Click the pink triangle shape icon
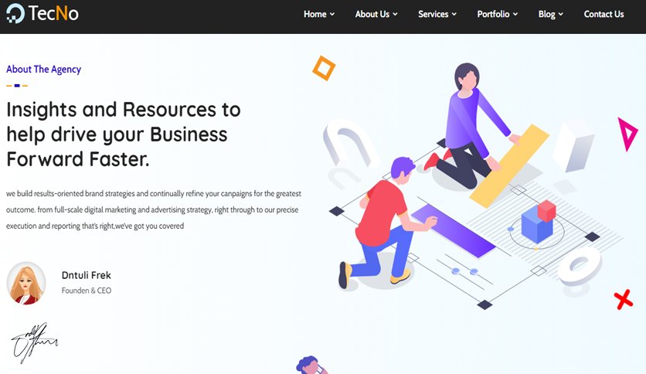This screenshot has height=374, width=646. 627,134
